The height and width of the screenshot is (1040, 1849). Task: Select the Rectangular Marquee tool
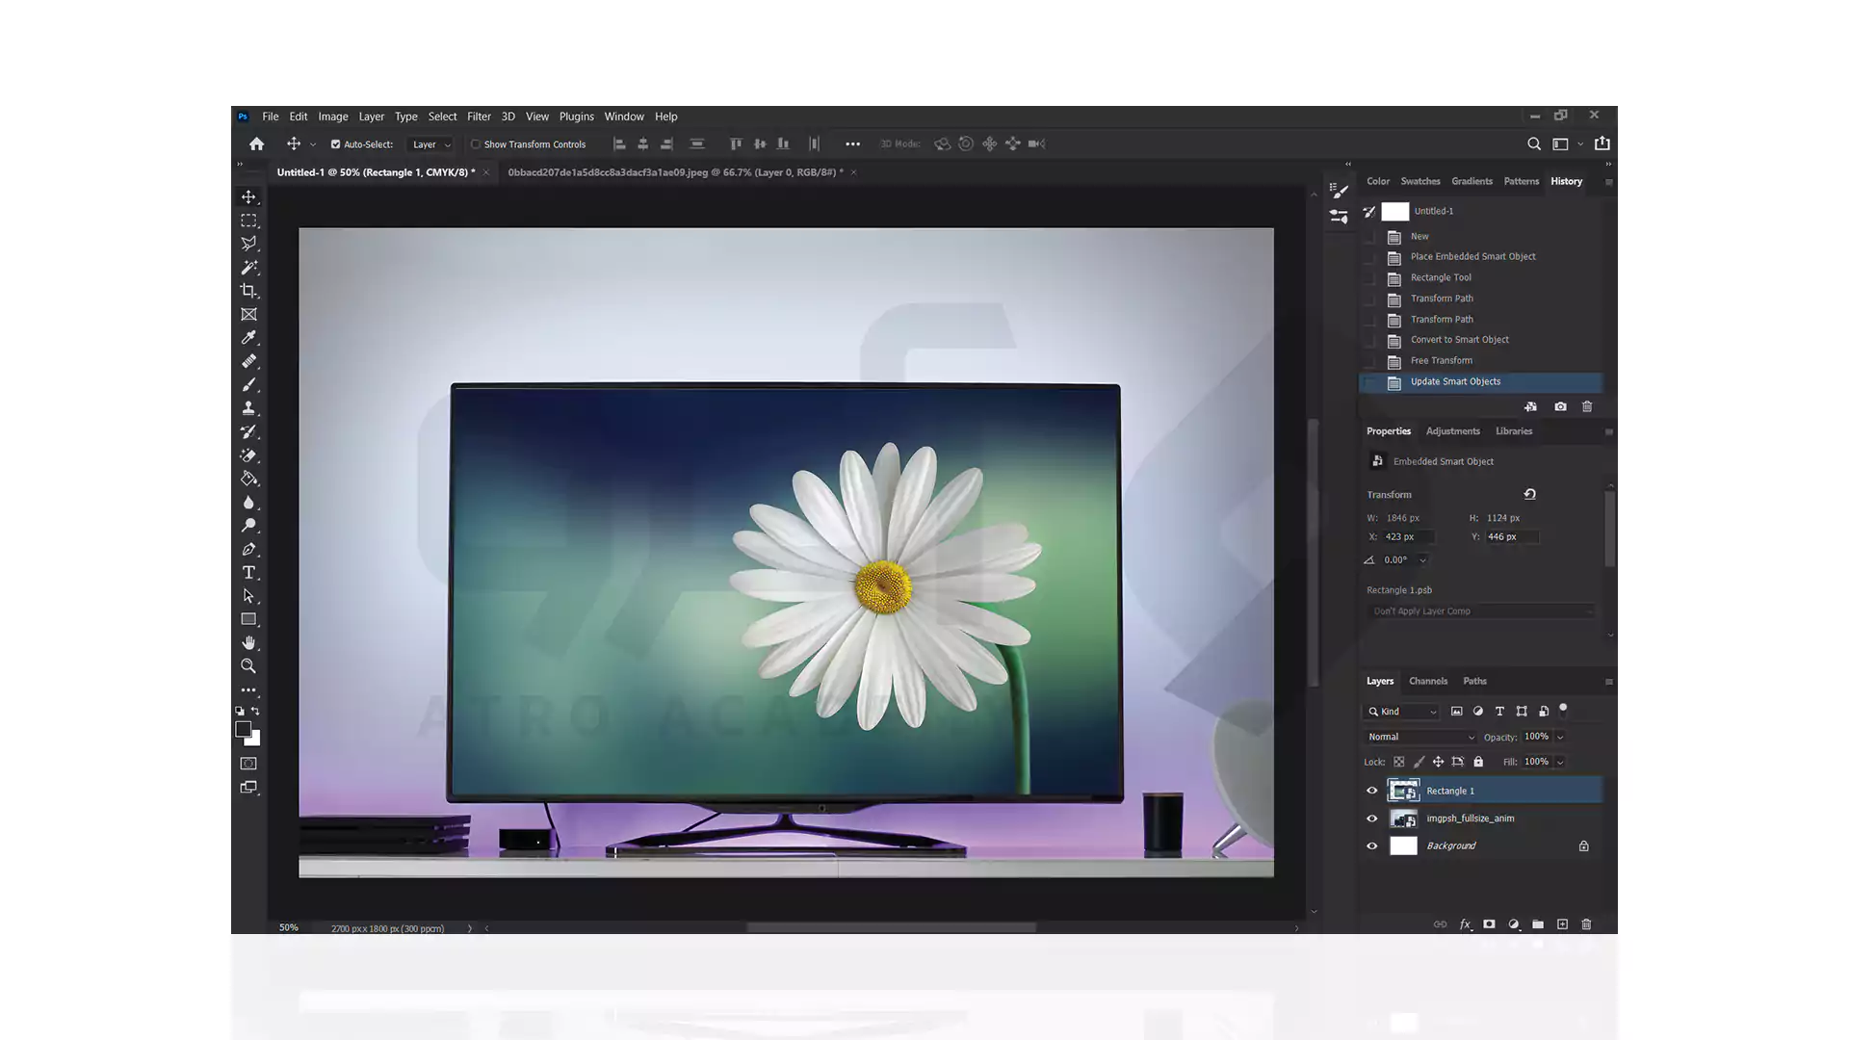248,221
